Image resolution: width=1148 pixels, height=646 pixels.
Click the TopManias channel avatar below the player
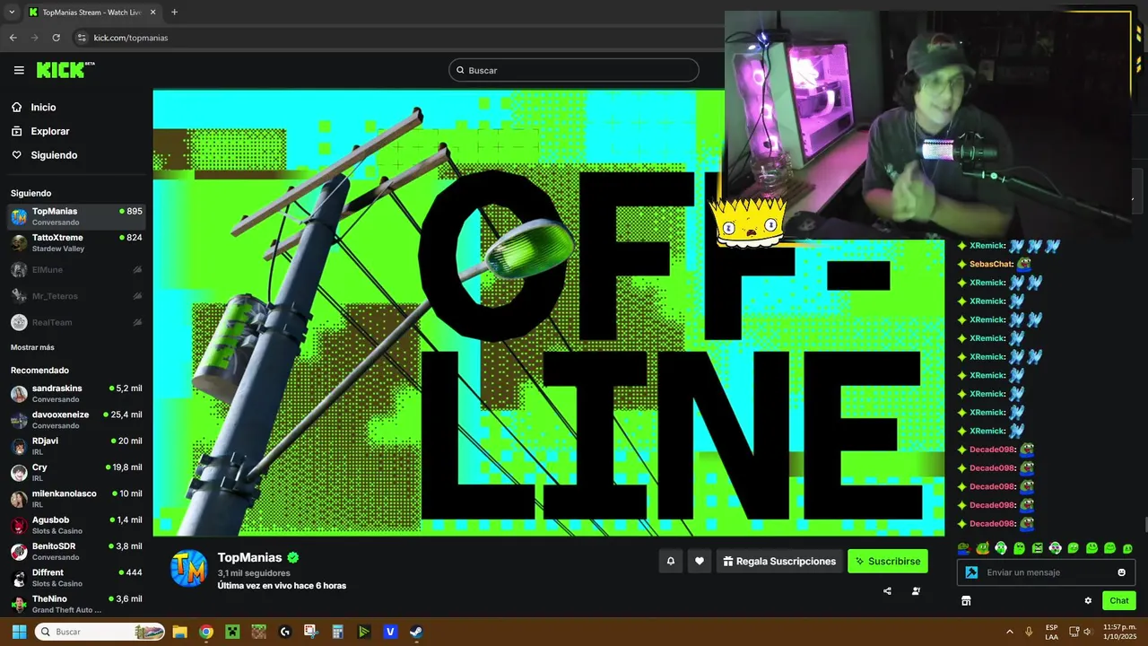pyautogui.click(x=189, y=568)
